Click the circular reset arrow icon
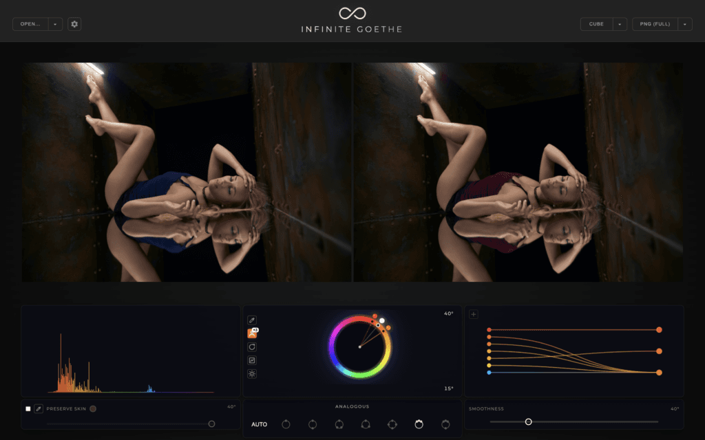The width and height of the screenshot is (705, 440). click(x=252, y=346)
